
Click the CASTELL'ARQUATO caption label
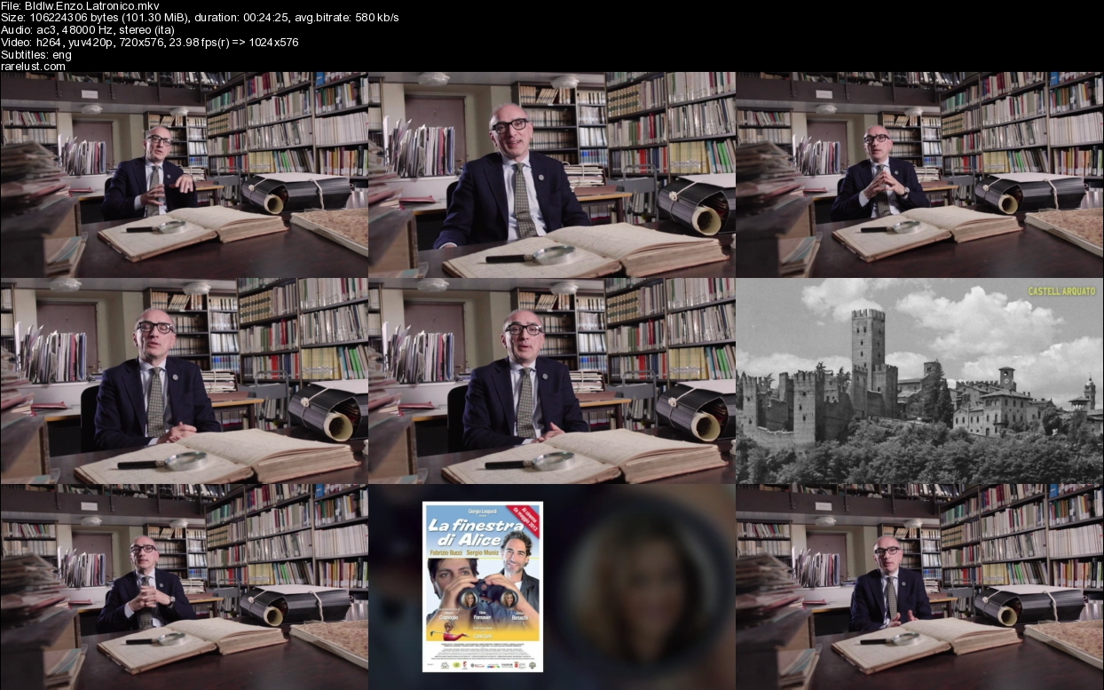(x=1061, y=291)
